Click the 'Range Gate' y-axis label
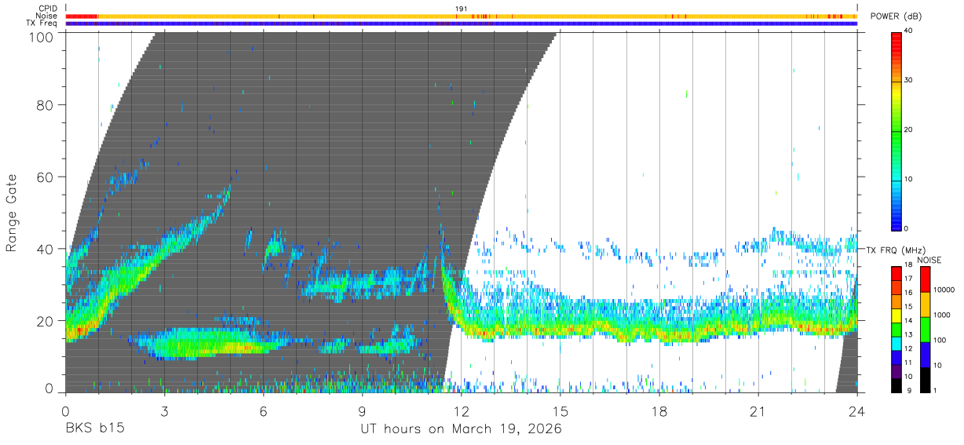Viewport: 964px width, 445px height. pos(12,213)
